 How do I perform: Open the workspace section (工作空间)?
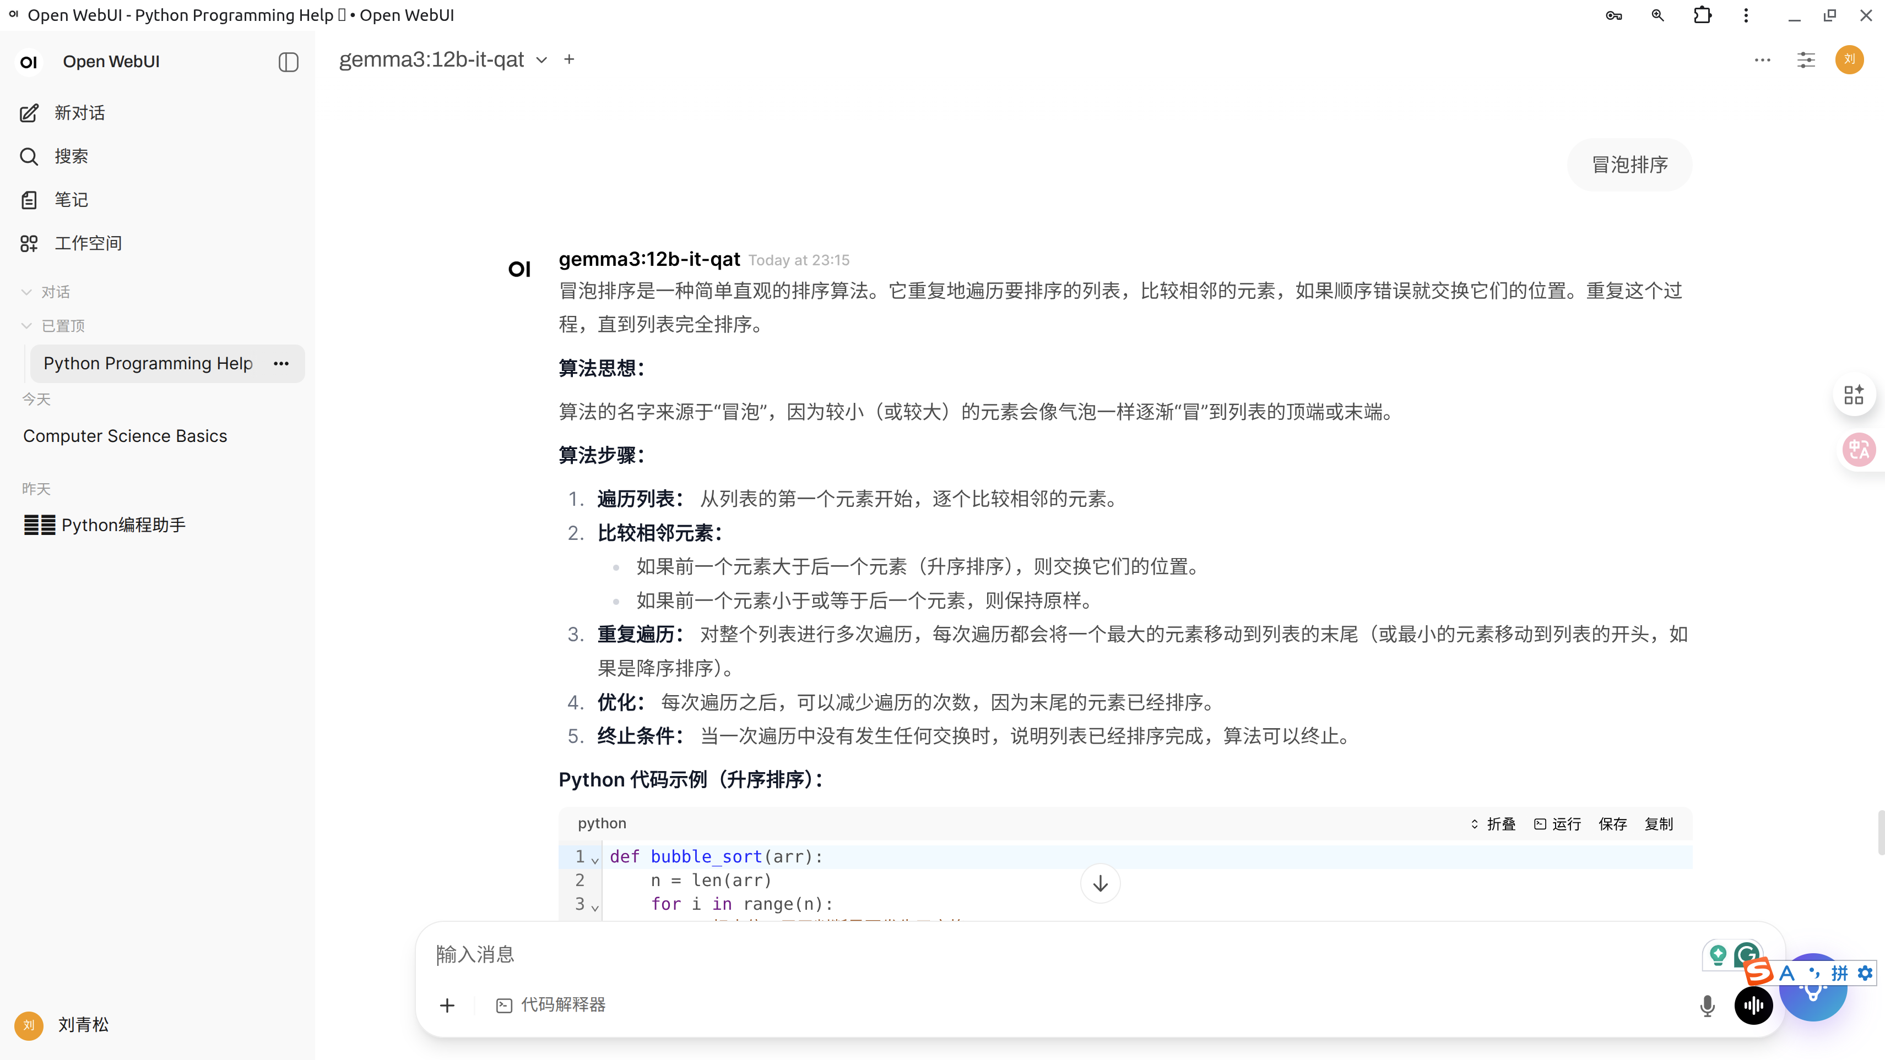[88, 243]
